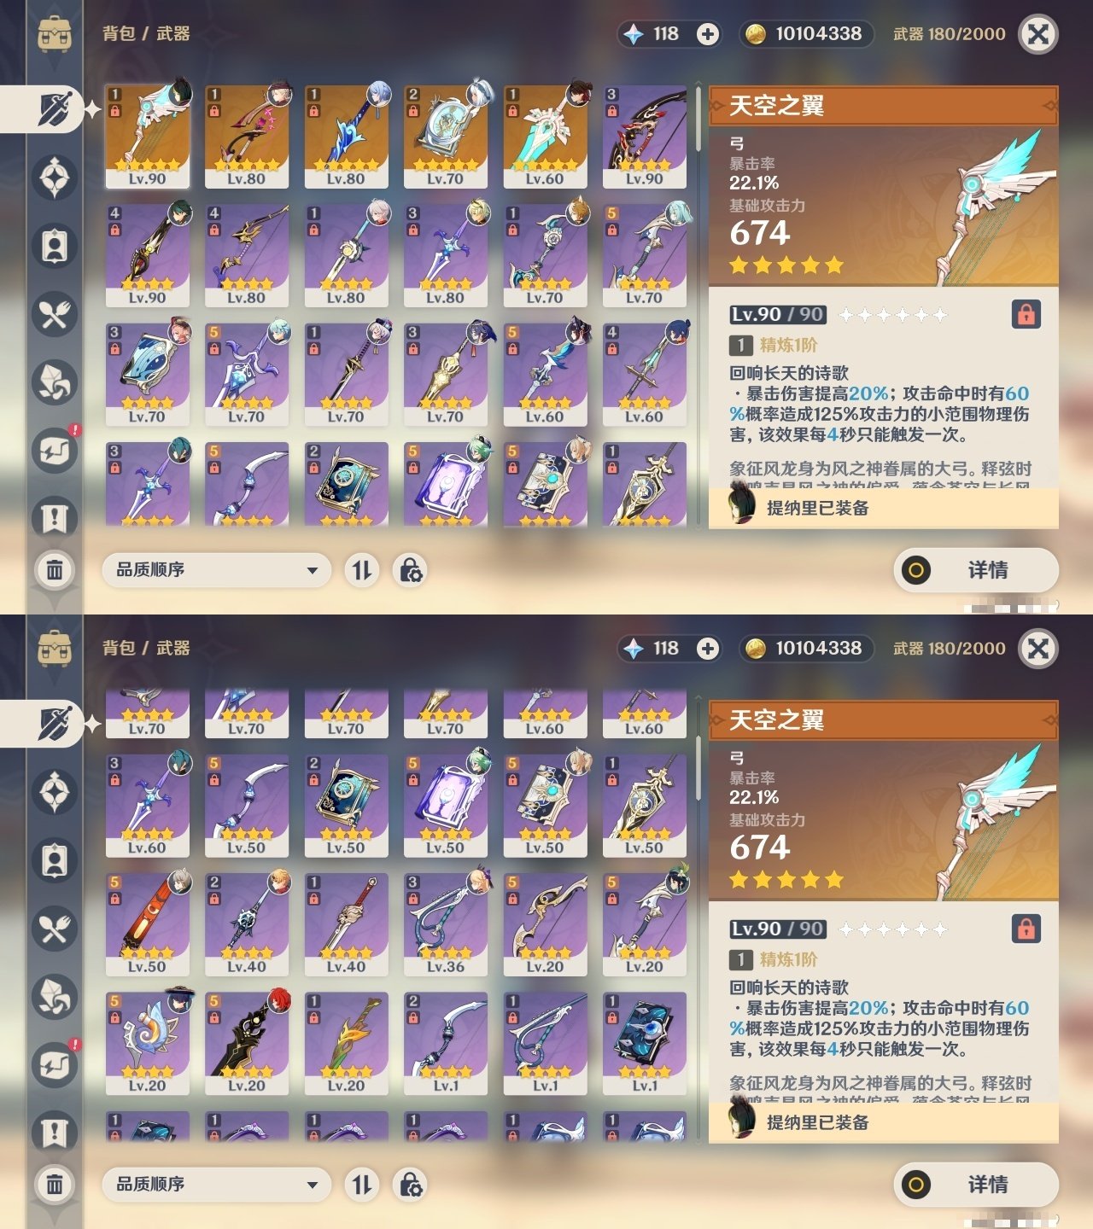This screenshot has height=1229, width=1093.
Task: Select the Lv.36 bow weapon thumbnail
Action: tap(446, 924)
